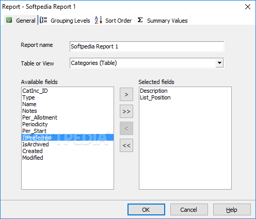The width and height of the screenshot is (256, 219).
Task: Switch to the General tab
Action: (x=21, y=20)
